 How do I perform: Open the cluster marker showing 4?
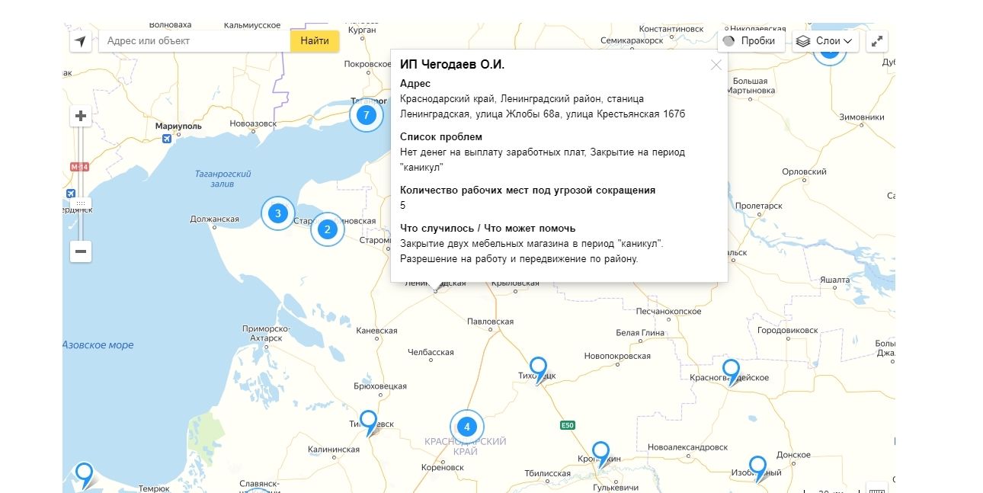tap(467, 427)
